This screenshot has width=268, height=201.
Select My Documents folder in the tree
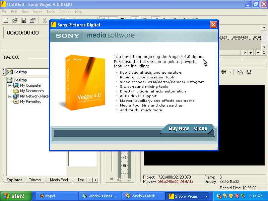tap(32, 91)
